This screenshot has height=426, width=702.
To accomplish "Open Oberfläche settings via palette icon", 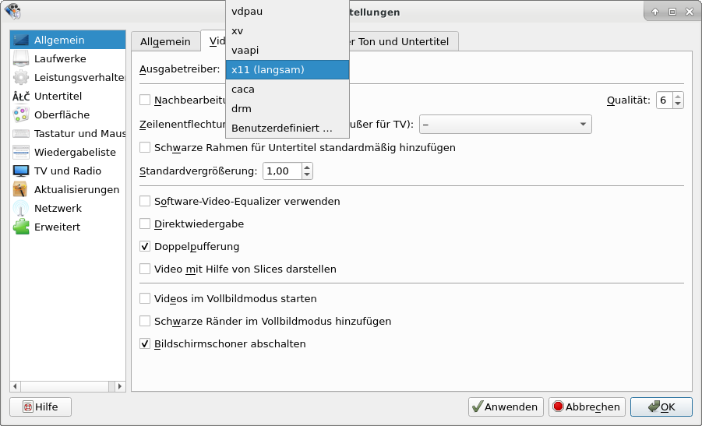I will coord(21,115).
